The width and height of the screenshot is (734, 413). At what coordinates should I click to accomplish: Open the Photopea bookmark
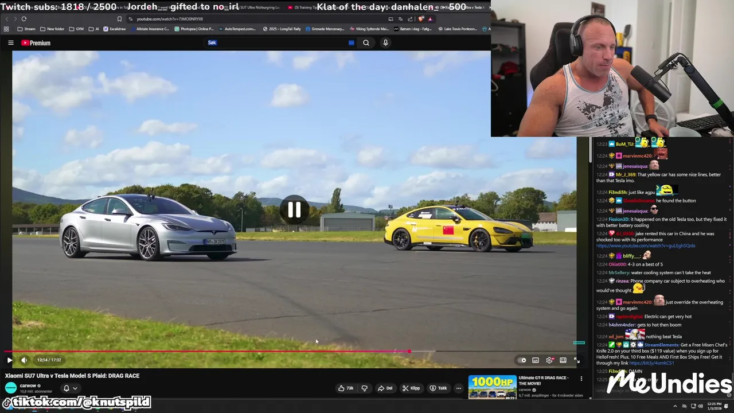click(194, 29)
